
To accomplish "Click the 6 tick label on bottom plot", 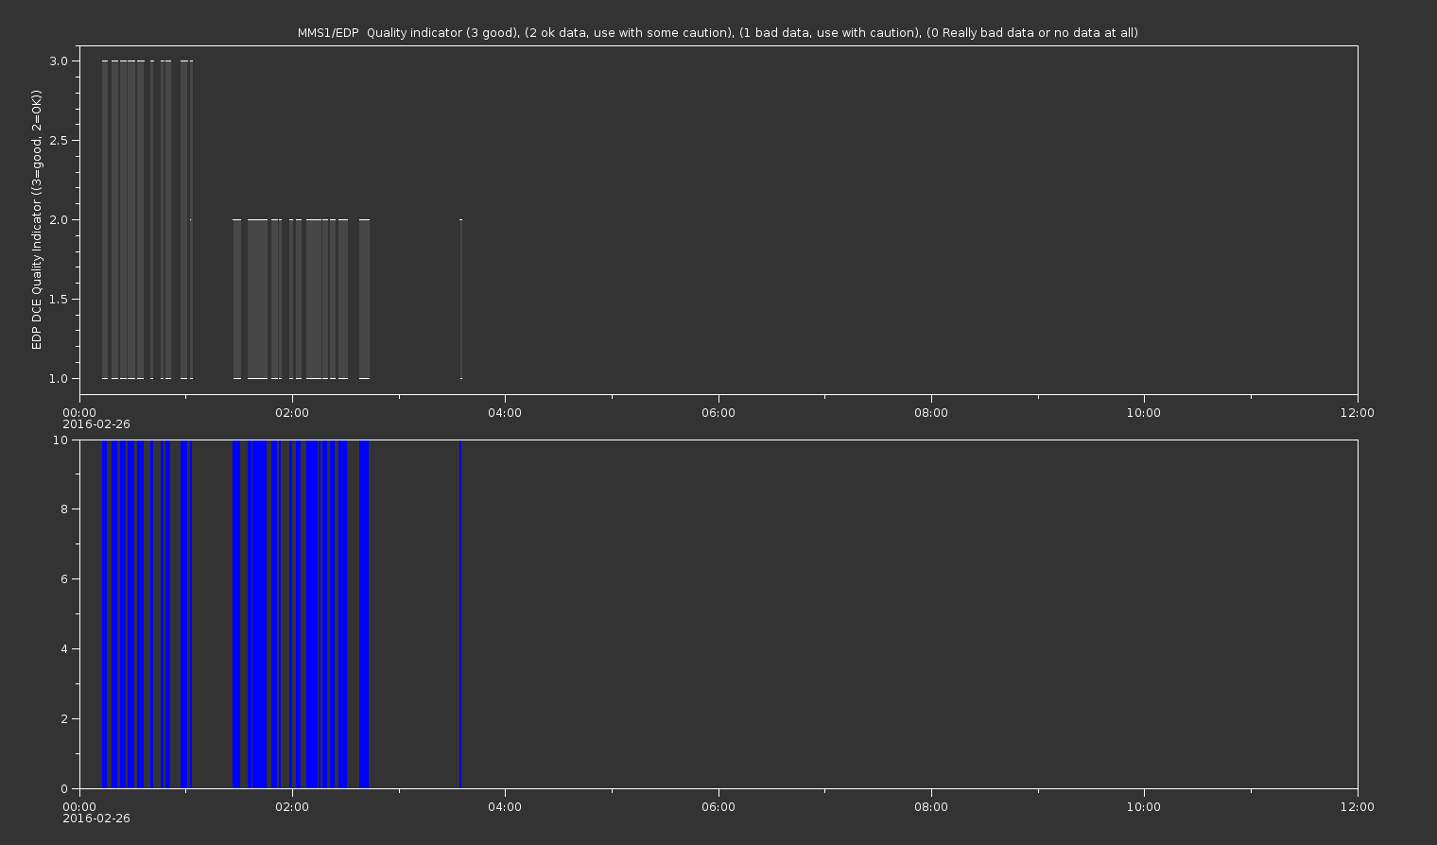I will [64, 579].
